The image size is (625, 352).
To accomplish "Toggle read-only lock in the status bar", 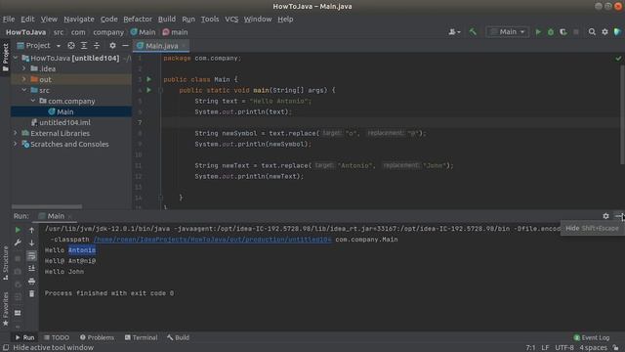I will tap(616, 348).
